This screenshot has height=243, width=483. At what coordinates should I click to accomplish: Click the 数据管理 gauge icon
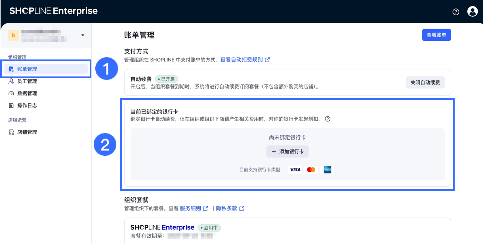pyautogui.click(x=11, y=93)
